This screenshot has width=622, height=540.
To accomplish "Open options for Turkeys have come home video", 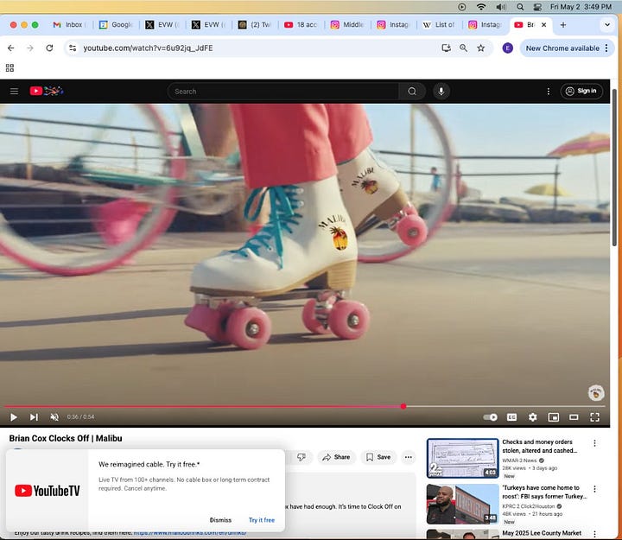I will point(594,489).
